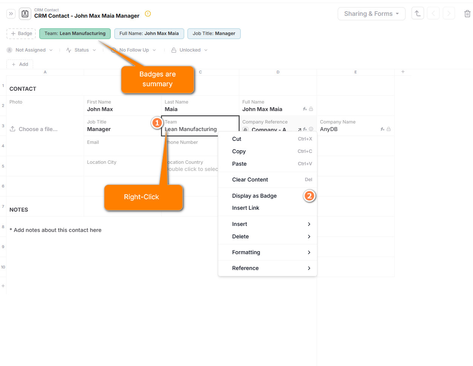Screen dimensions: 473x366
Task: Click the Company - A building icon
Action: 246,130
